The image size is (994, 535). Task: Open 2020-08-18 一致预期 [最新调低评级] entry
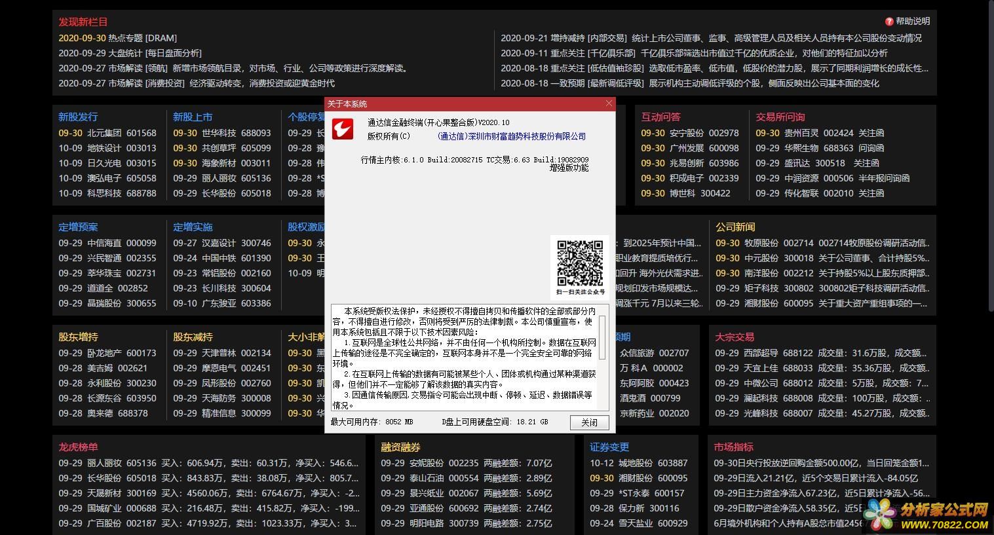pyautogui.click(x=690, y=83)
